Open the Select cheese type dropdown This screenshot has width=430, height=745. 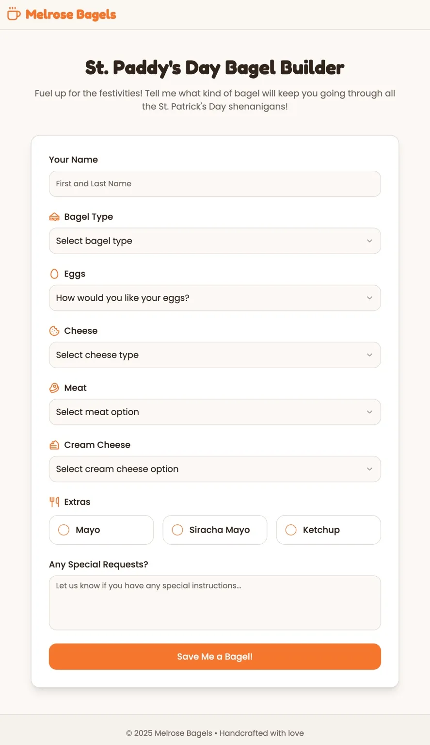(215, 355)
